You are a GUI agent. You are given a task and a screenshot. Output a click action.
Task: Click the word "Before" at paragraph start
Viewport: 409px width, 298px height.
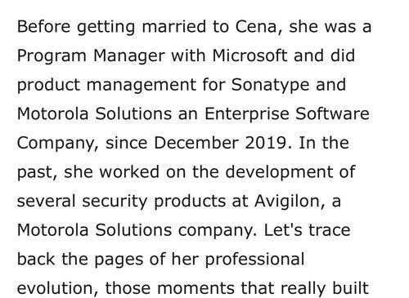[43, 27]
